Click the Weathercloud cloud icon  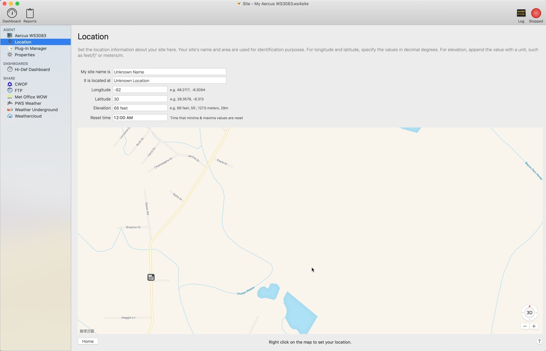point(10,116)
